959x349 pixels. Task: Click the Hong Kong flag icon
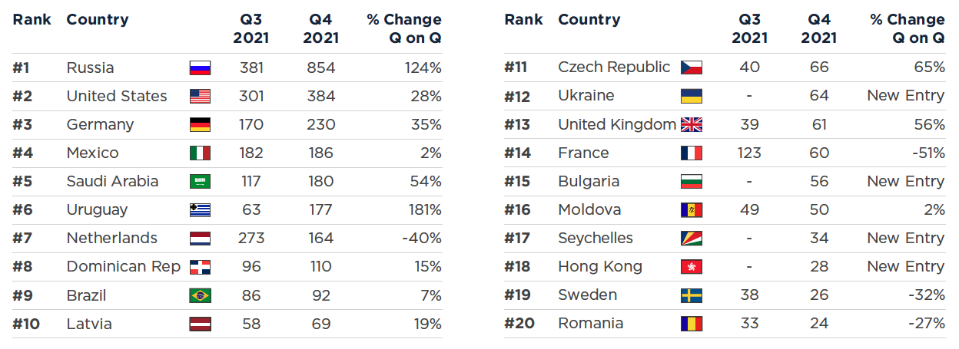tap(692, 267)
